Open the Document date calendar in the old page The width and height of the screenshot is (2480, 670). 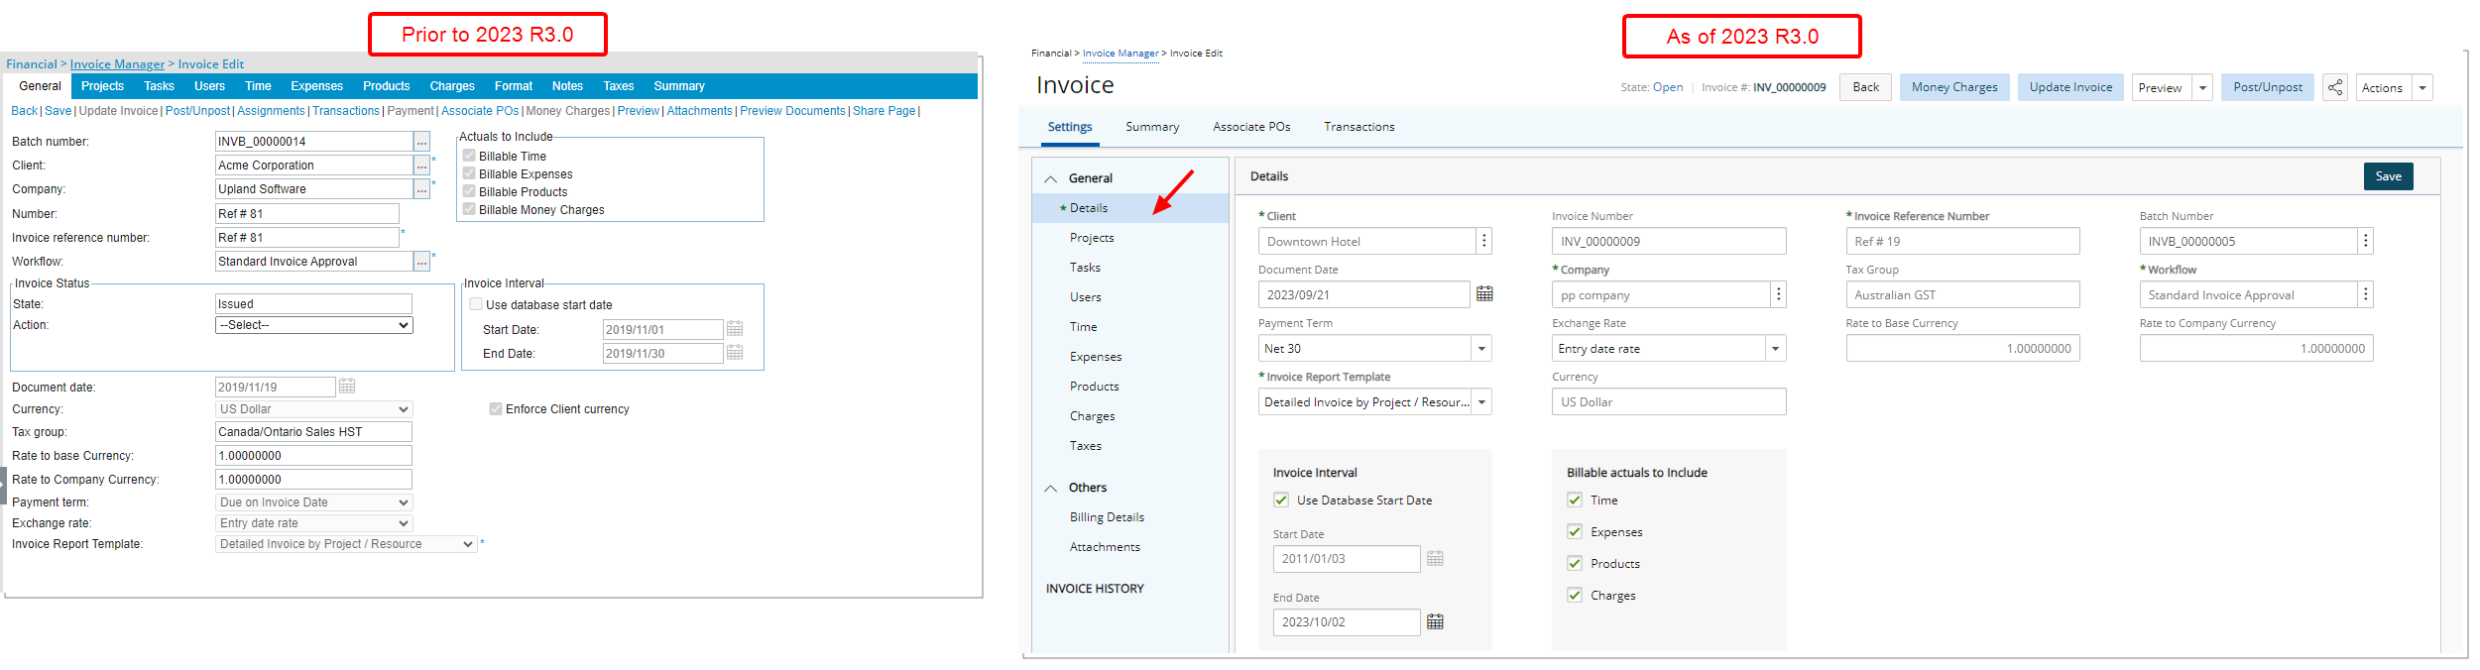tap(347, 387)
